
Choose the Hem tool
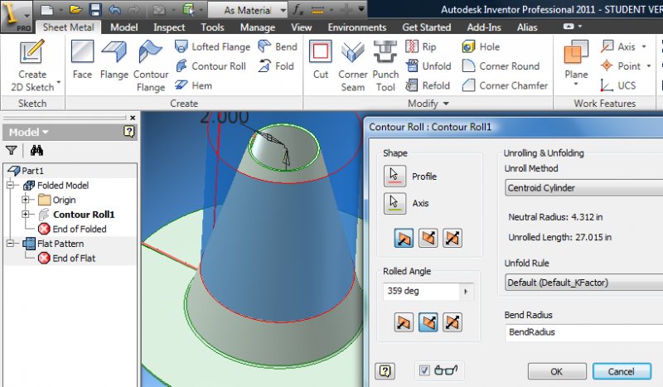click(193, 85)
